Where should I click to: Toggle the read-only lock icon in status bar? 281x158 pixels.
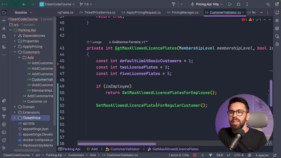coord(275,155)
